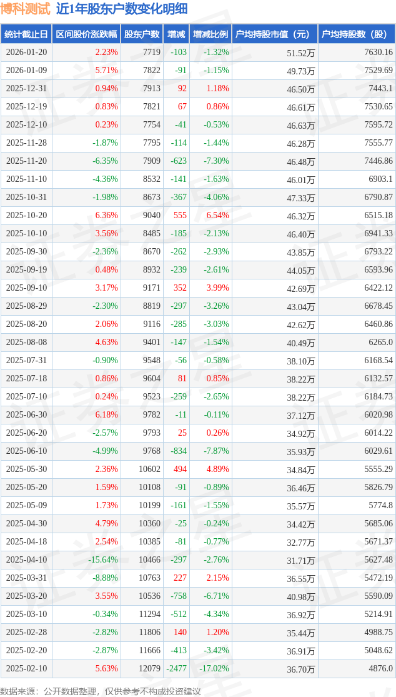Select the 区间股价涨跌幅 column header

86,34
